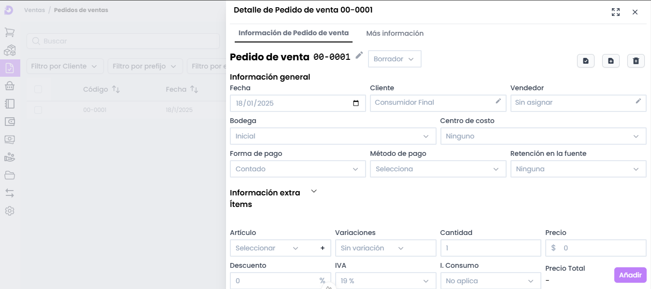Open the shopping cart section in the sidebar
The image size is (651, 289).
tap(10, 32)
